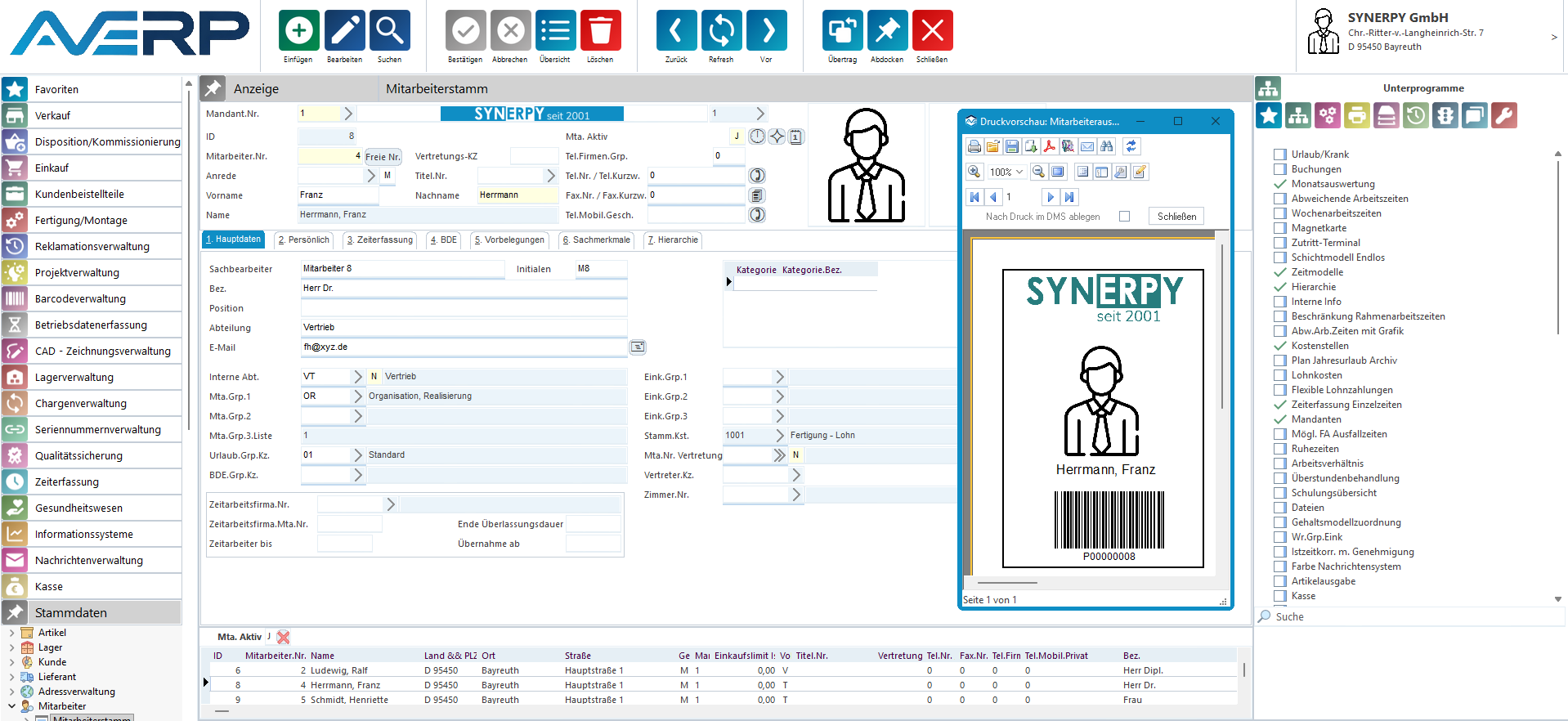Click the Einfügen (insert) toolbar icon

(x=298, y=31)
